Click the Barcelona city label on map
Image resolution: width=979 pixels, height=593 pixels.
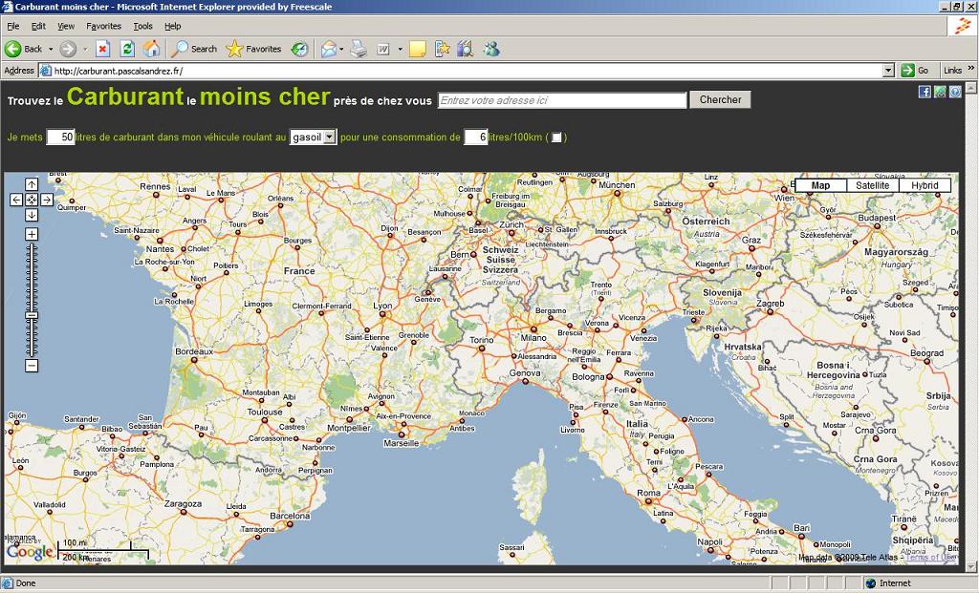tap(290, 516)
